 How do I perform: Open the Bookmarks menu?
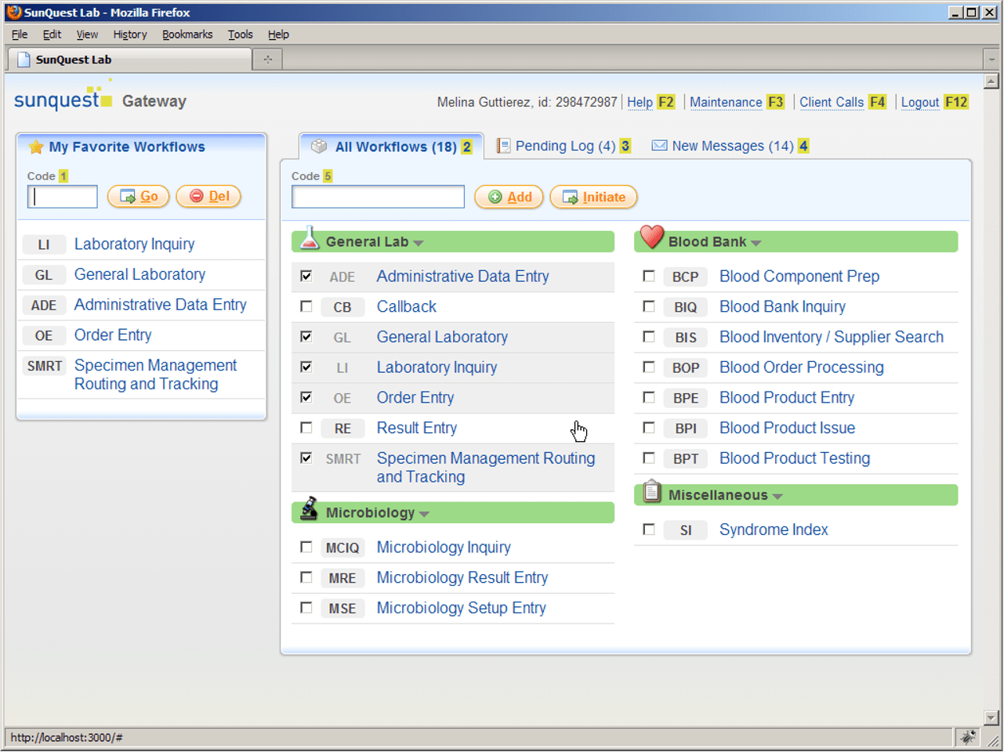[187, 34]
